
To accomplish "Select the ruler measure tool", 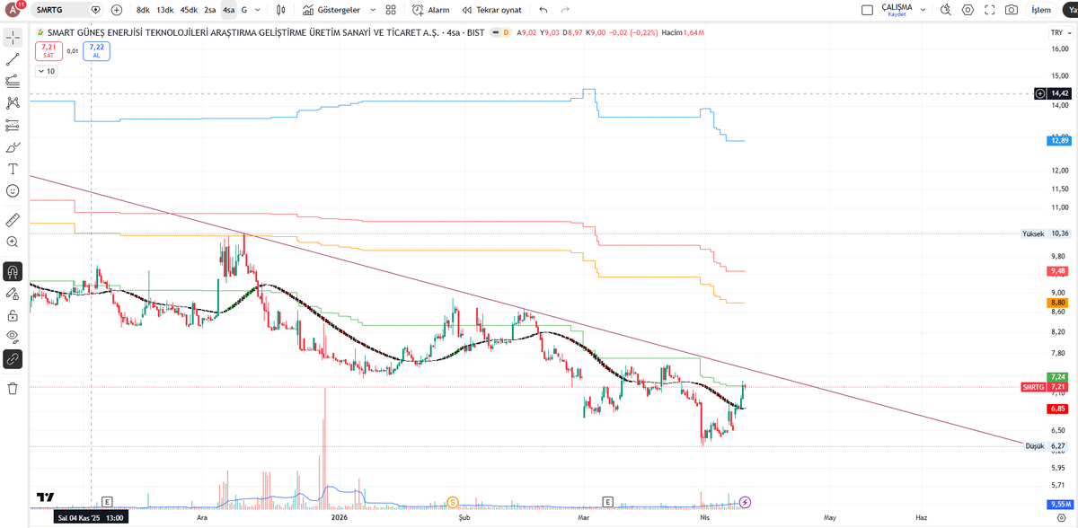I will point(13,219).
